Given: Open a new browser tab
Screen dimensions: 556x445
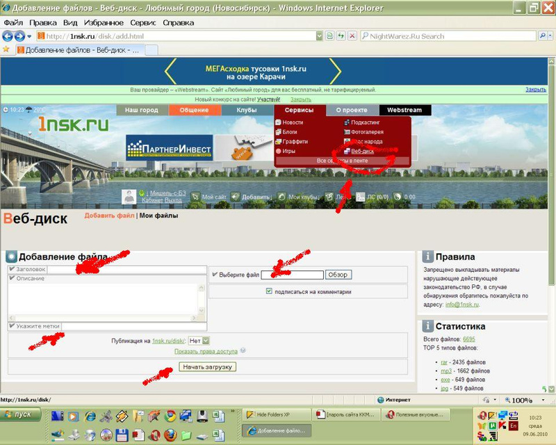Looking at the screenshot, I should [x=152, y=50].
